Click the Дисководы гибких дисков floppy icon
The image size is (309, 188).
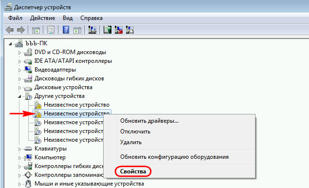[x=28, y=78]
